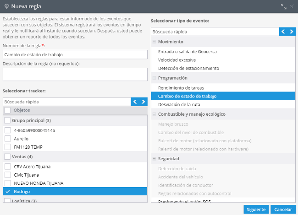Collapse the Programación event category
Screen dimensions: 298x215
click(x=155, y=78)
